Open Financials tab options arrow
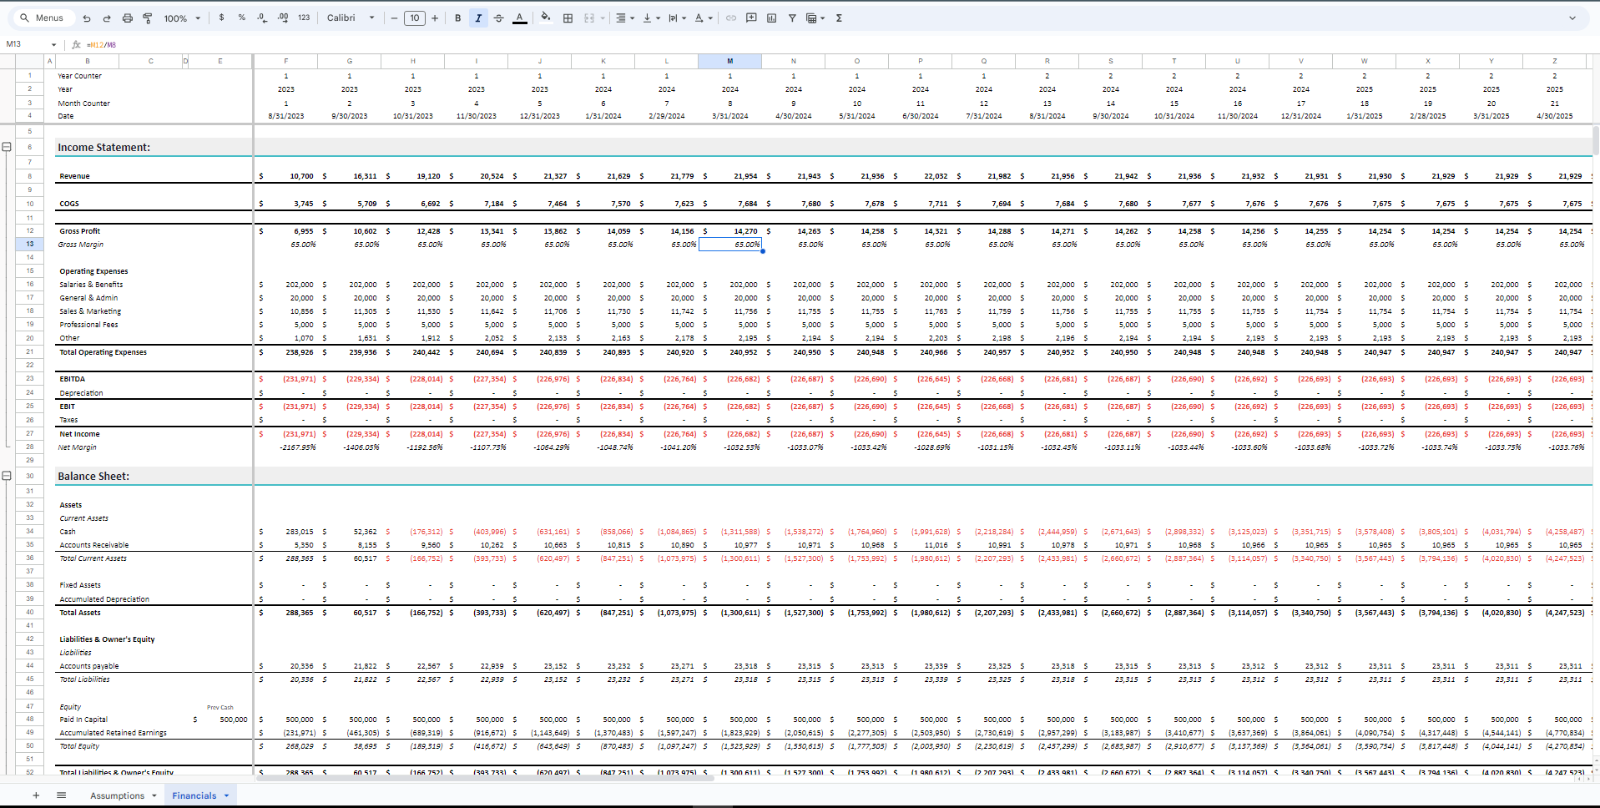This screenshot has height=808, width=1600. tap(226, 795)
